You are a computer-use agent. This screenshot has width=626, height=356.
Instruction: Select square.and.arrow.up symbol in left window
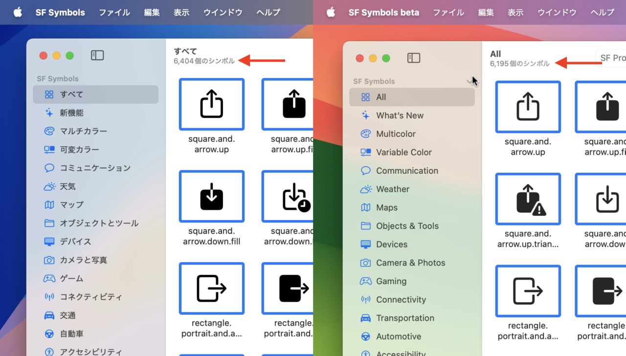[x=212, y=104]
